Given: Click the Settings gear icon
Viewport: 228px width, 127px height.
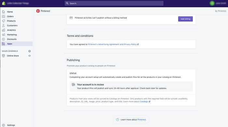Looking at the screenshot, I should click(x=4, y=125).
